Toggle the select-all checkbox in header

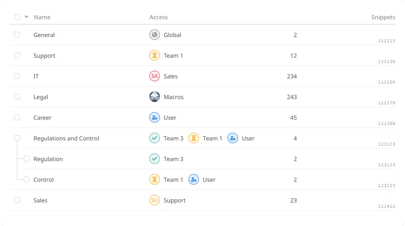pos(17,17)
